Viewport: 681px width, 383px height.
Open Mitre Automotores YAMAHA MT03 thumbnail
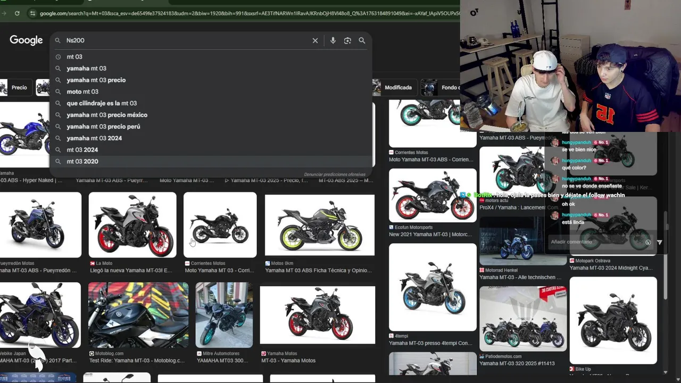224,315
